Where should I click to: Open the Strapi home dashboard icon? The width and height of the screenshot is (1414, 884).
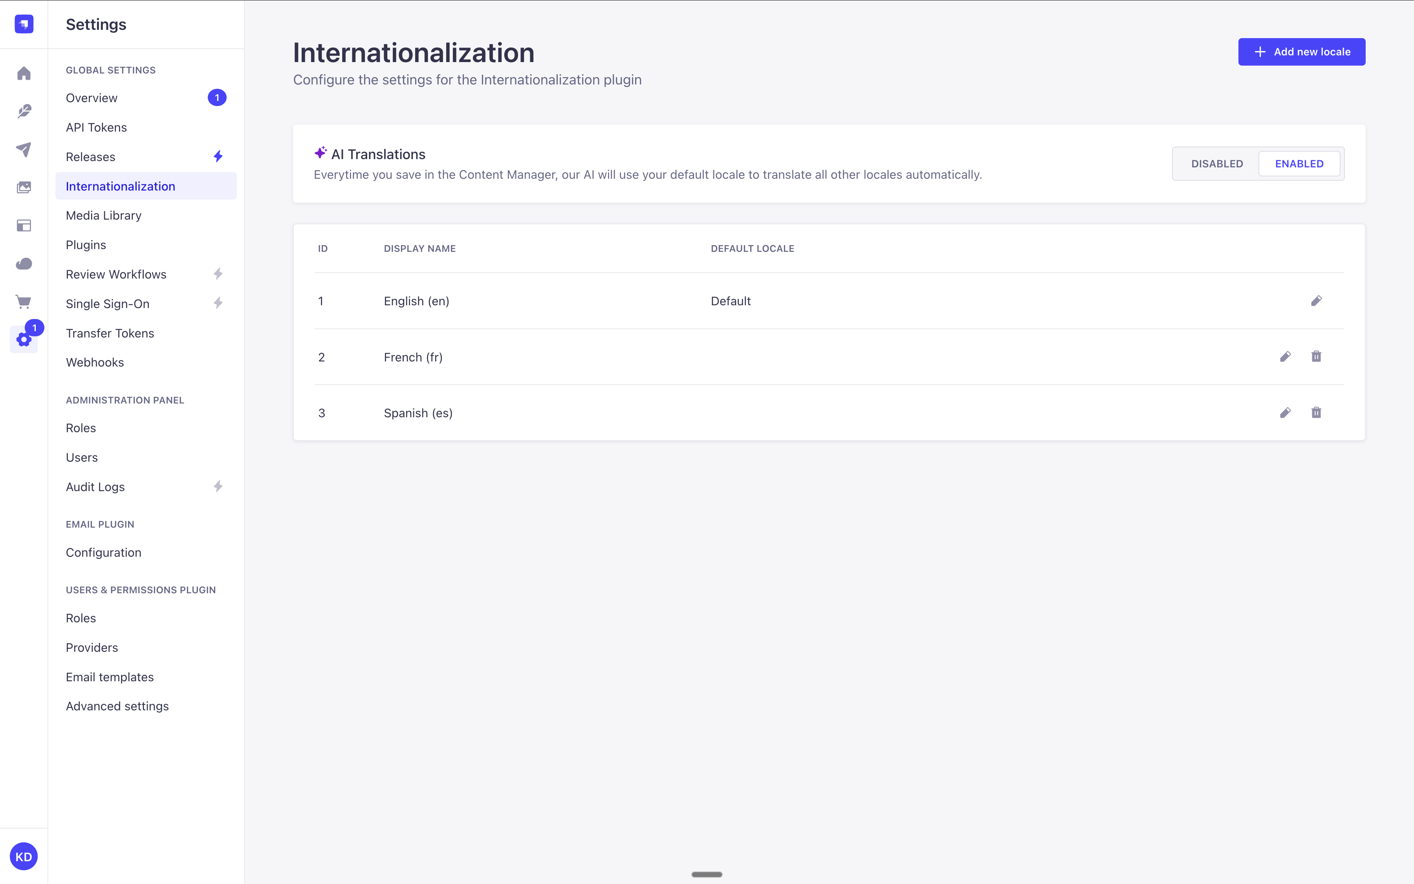coord(24,73)
